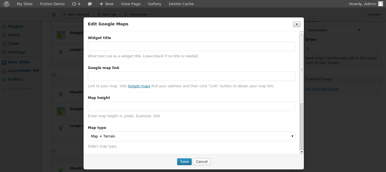Open LayerSlider WP in the sidebar
Screen dimensions: 386x172
coord(24,71)
